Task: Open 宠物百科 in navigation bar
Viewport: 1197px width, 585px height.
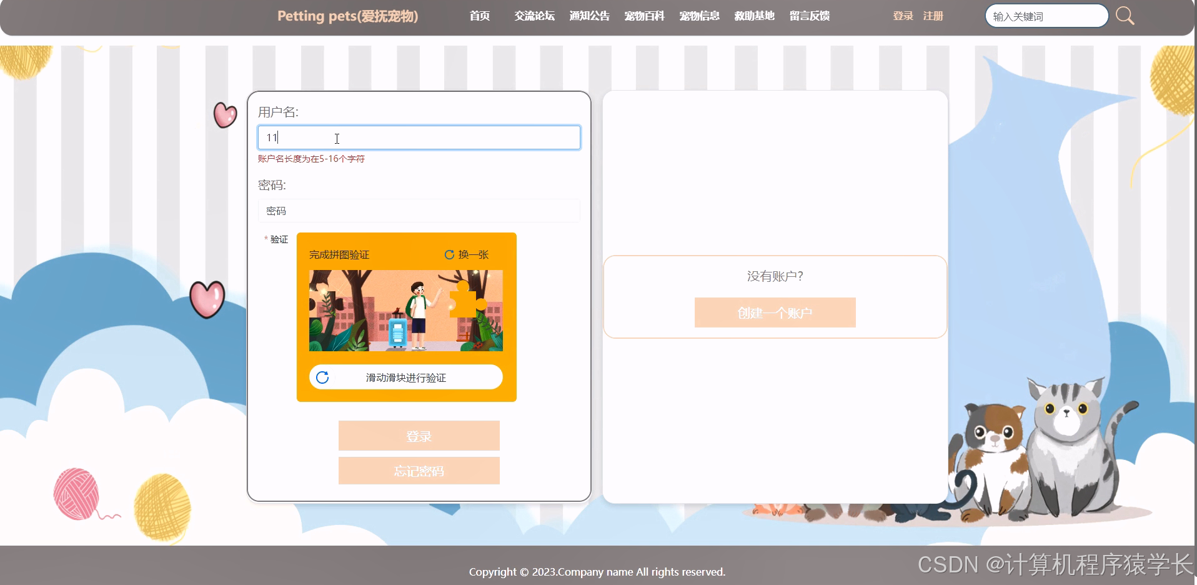Action: click(x=644, y=16)
